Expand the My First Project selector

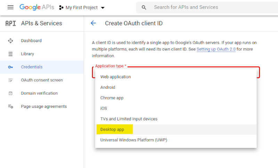click(82, 8)
